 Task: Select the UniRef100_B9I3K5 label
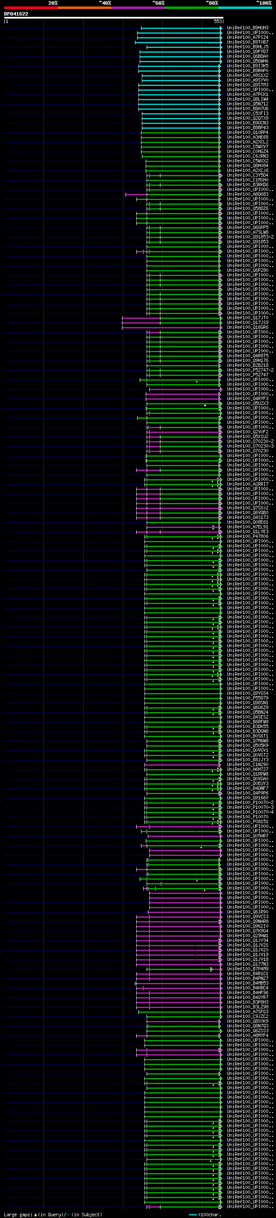pos(248,66)
